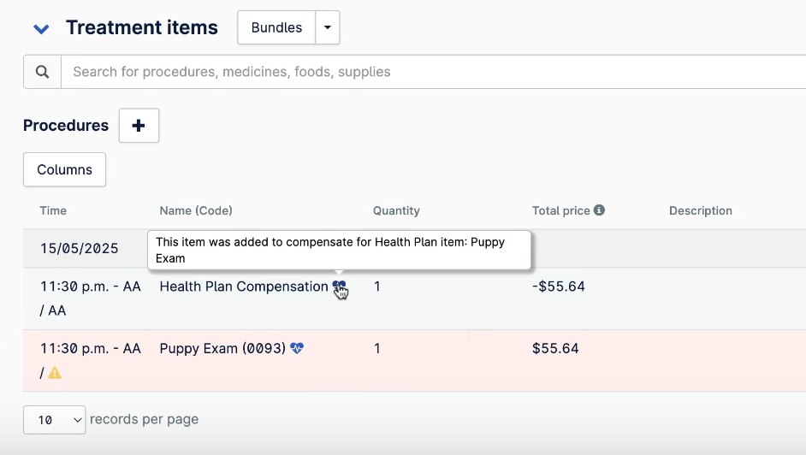Click the Total price info icon

point(599,210)
